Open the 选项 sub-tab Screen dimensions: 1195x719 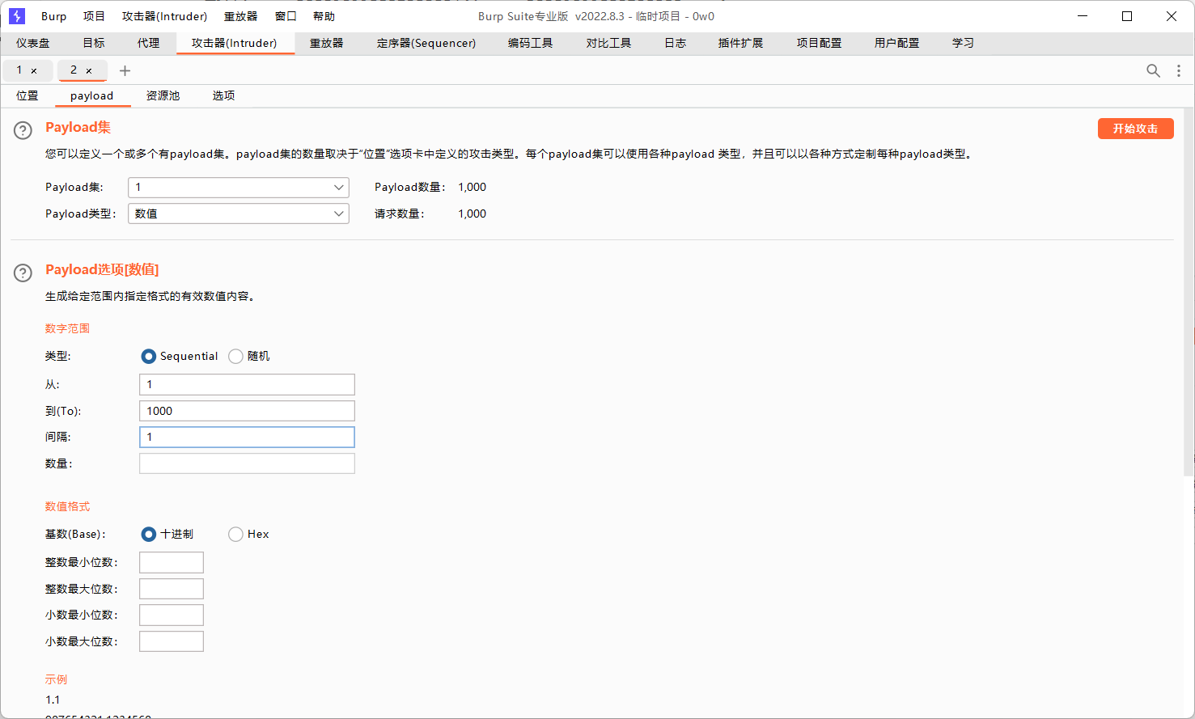tap(223, 95)
